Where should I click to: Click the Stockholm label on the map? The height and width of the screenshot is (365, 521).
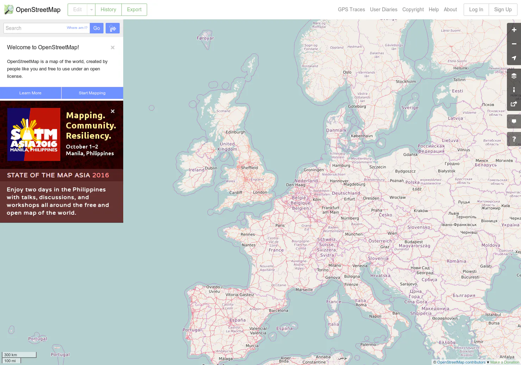coord(406,82)
